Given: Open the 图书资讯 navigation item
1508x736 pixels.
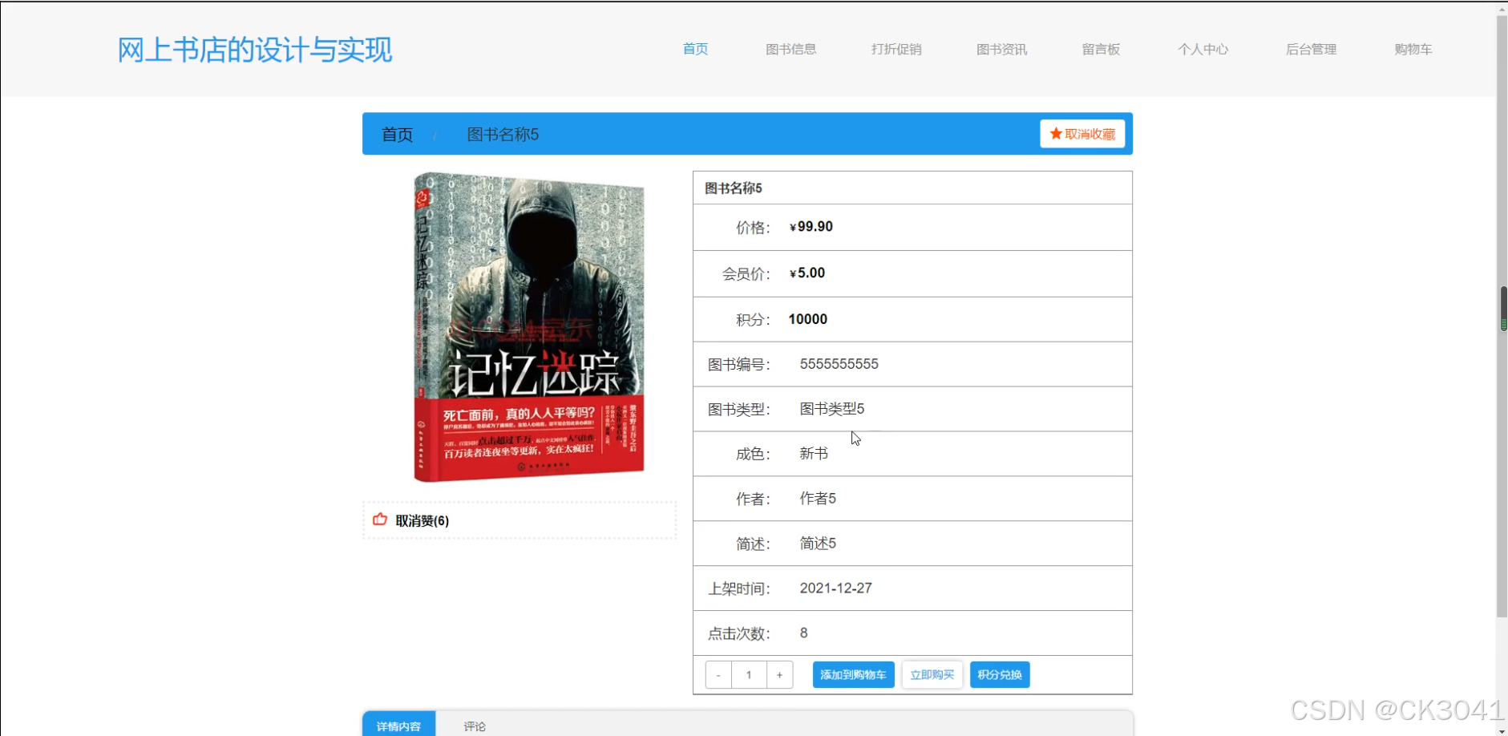Looking at the screenshot, I should click(1001, 49).
